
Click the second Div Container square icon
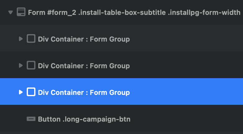tap(31, 66)
